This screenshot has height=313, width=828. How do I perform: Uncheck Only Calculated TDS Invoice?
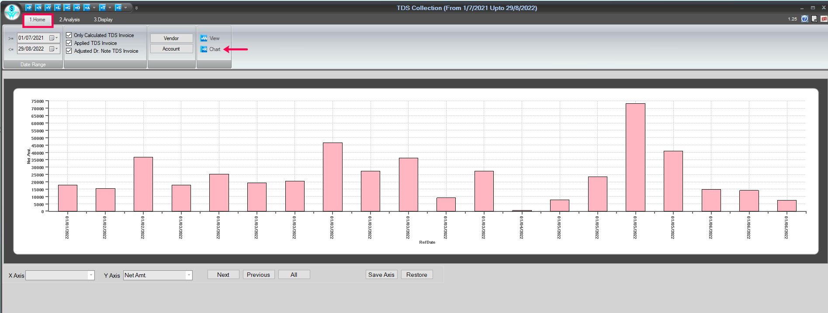coord(69,35)
